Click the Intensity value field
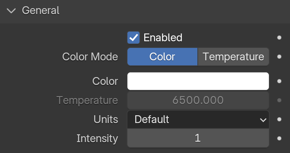The height and width of the screenshot is (153, 290). pos(198,138)
